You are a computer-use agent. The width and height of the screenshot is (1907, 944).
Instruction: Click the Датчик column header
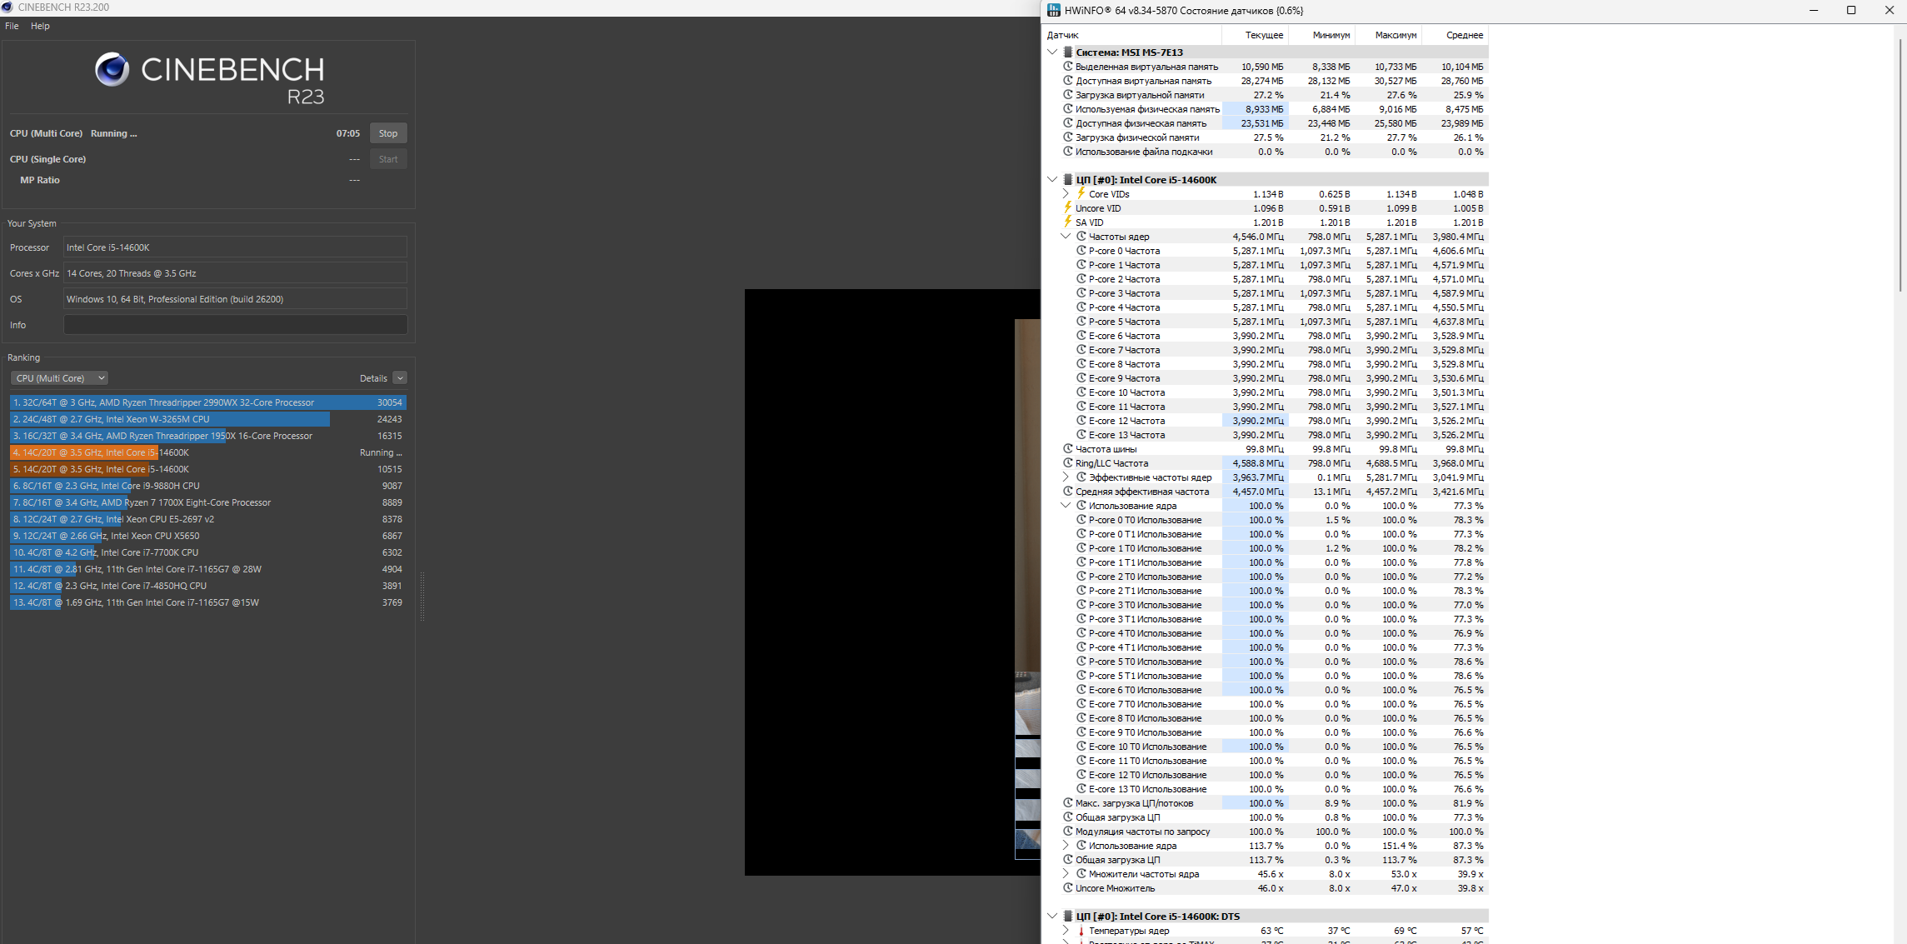pos(1132,35)
